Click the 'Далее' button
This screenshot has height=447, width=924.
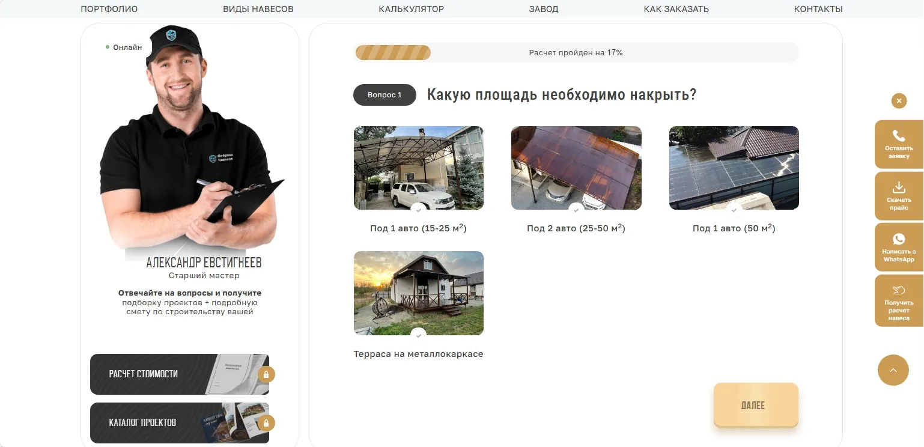[x=756, y=406]
